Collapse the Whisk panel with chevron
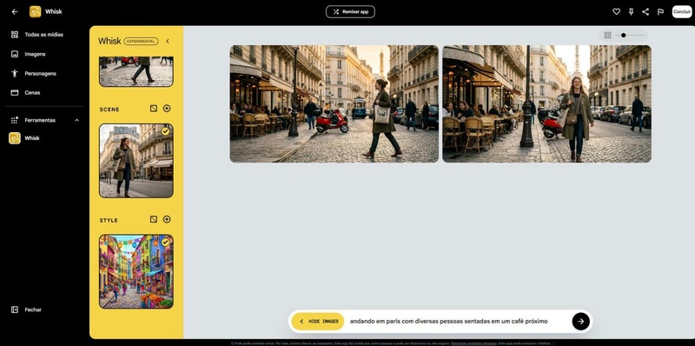Viewport: 695px width, 346px height. tap(168, 41)
